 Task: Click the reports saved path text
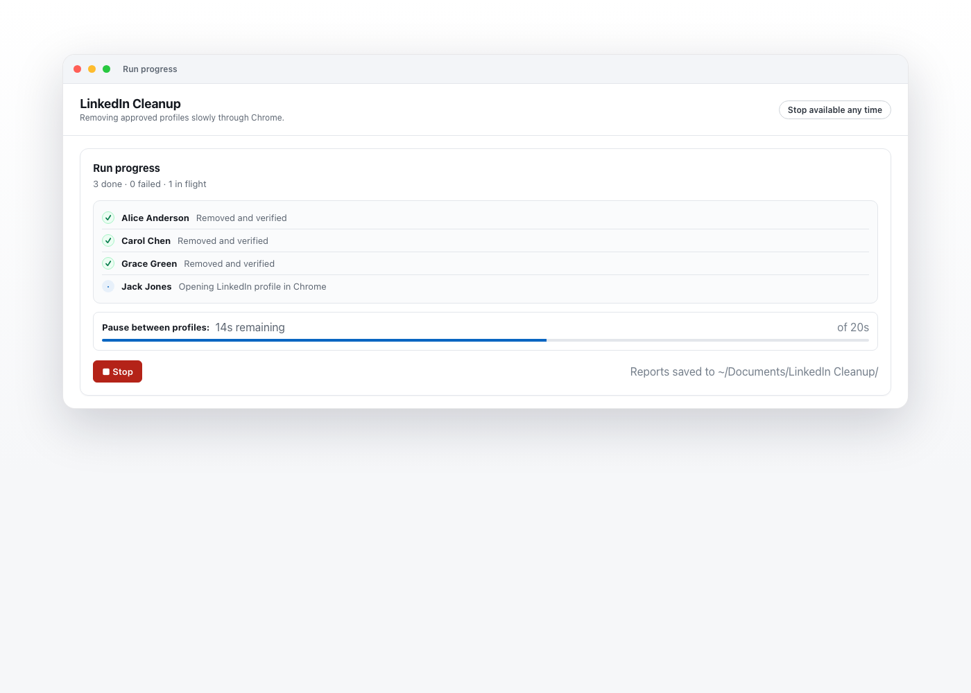tap(754, 371)
